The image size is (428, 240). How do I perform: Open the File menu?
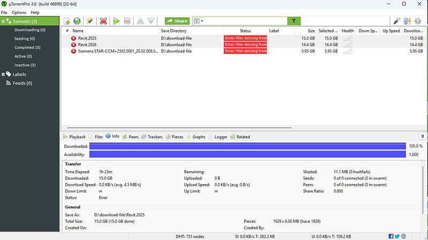[4, 12]
